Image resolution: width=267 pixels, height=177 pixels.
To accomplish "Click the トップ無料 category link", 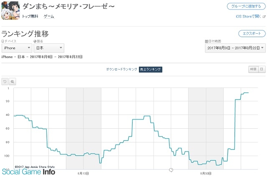I will pyautogui.click(x=30, y=16).
